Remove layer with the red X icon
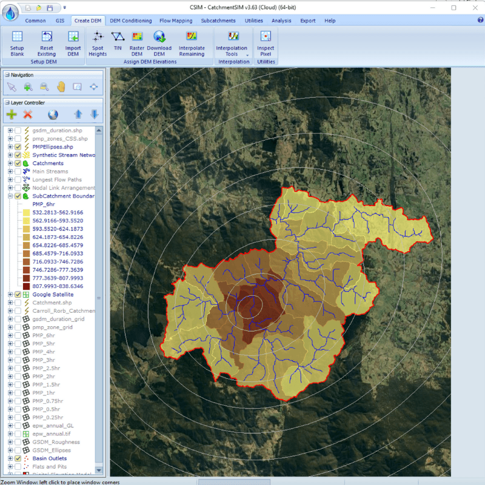Screen dimensions: 485x485 click(27, 115)
